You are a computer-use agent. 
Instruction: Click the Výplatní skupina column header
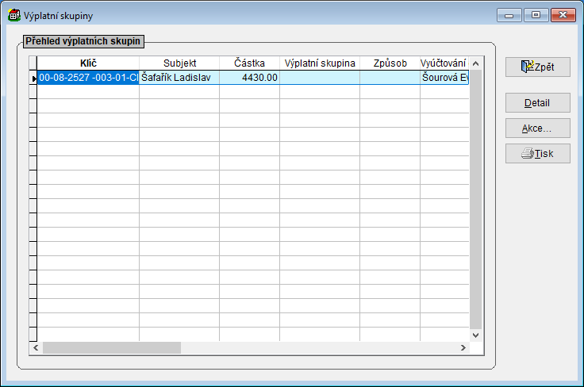pyautogui.click(x=319, y=63)
